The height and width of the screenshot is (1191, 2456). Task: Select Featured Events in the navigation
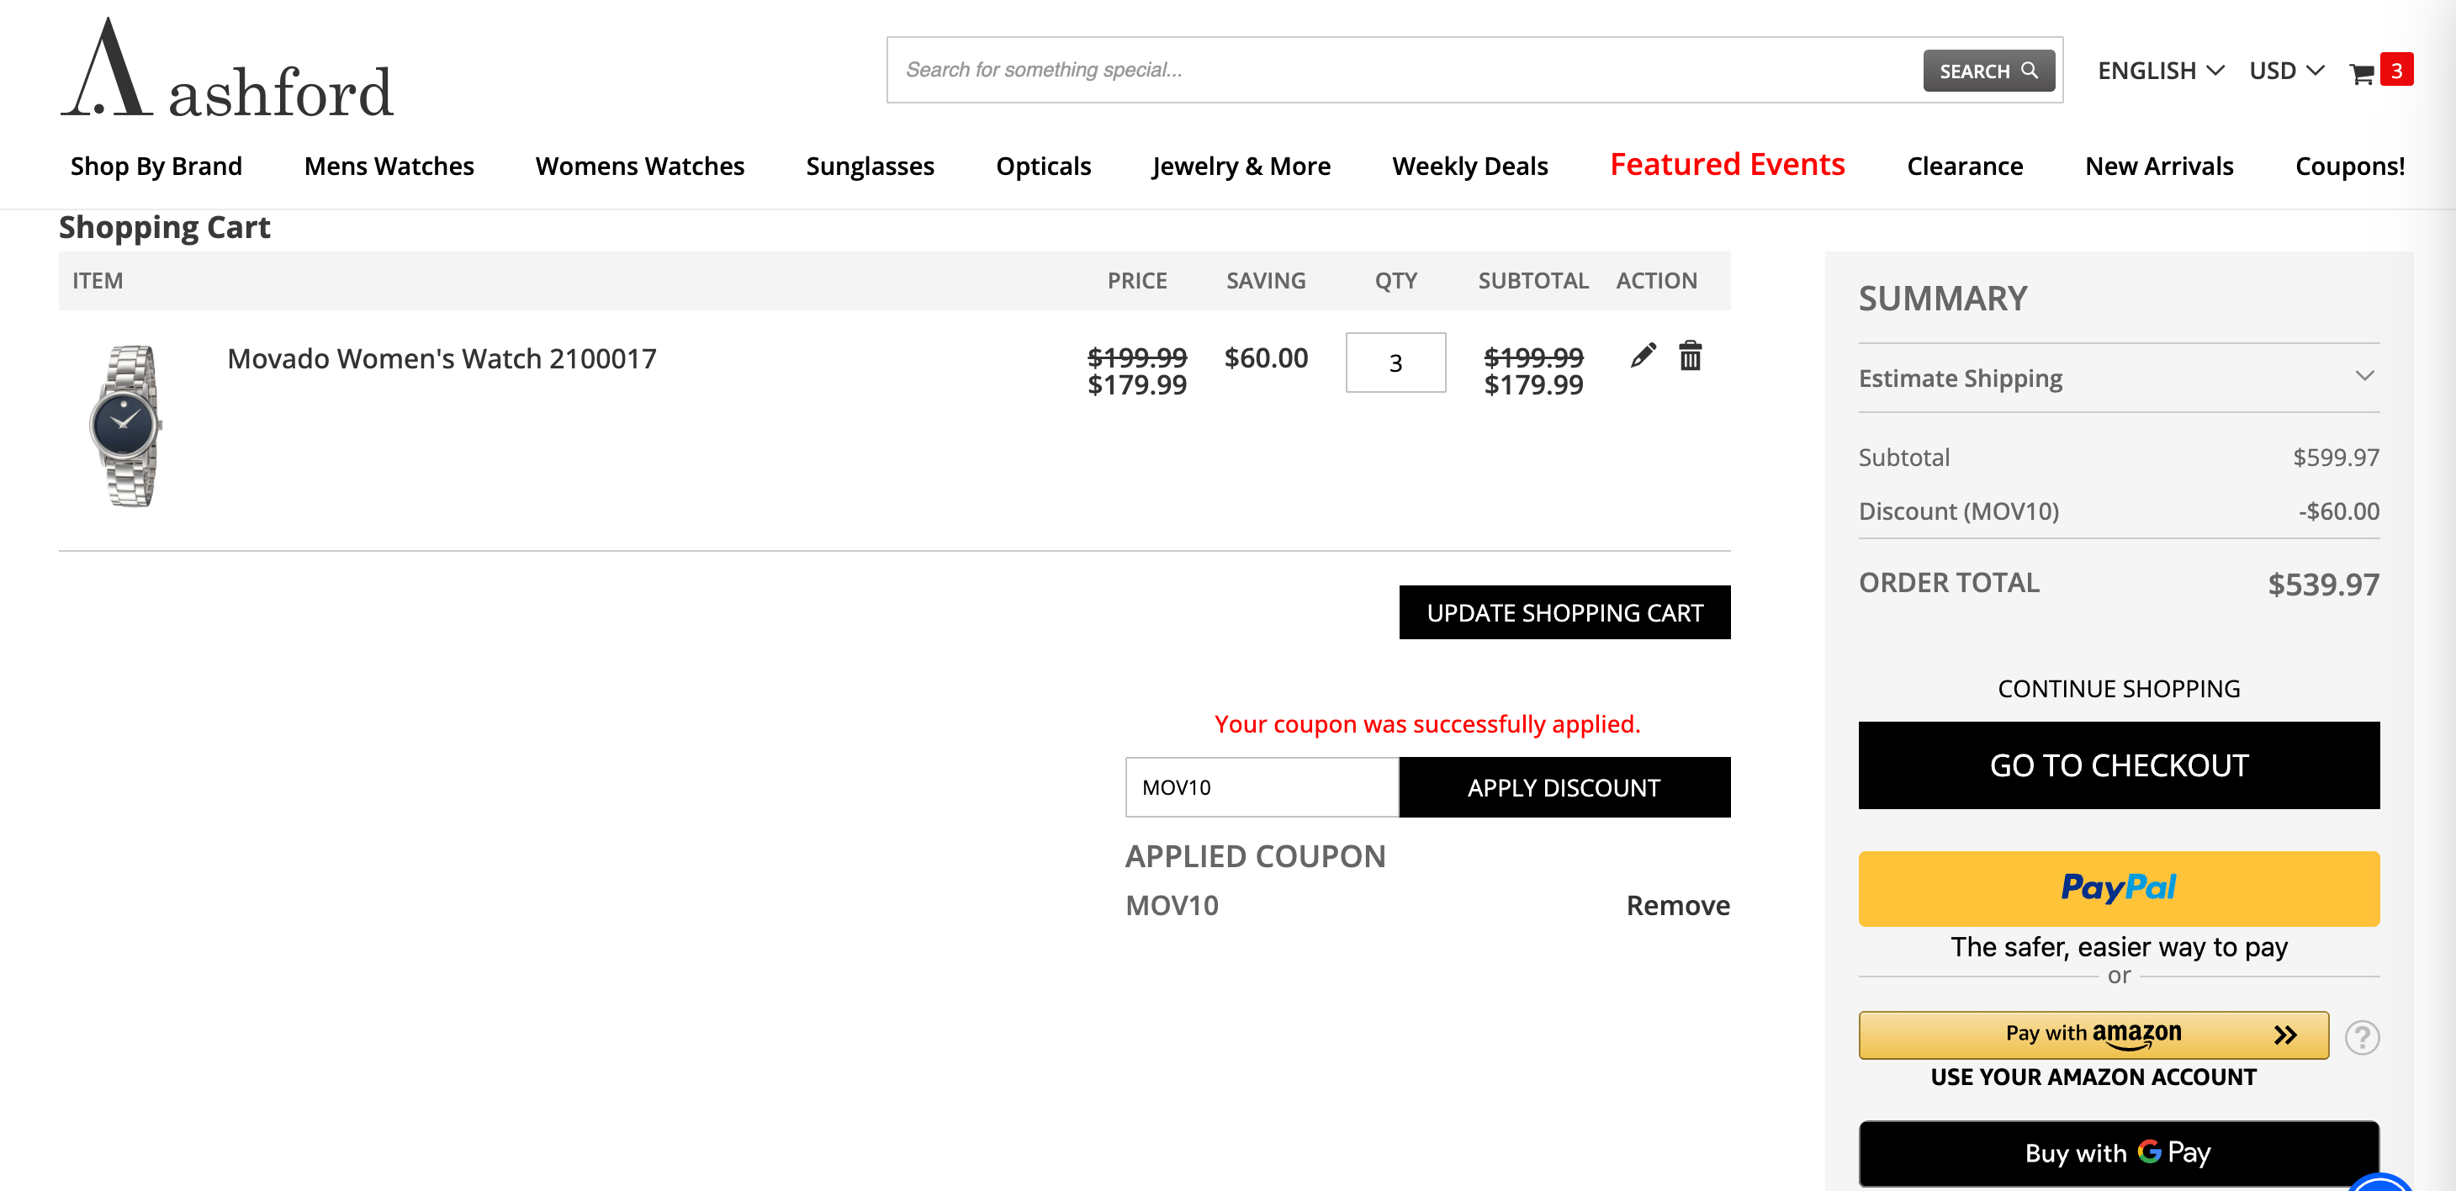pos(1727,164)
